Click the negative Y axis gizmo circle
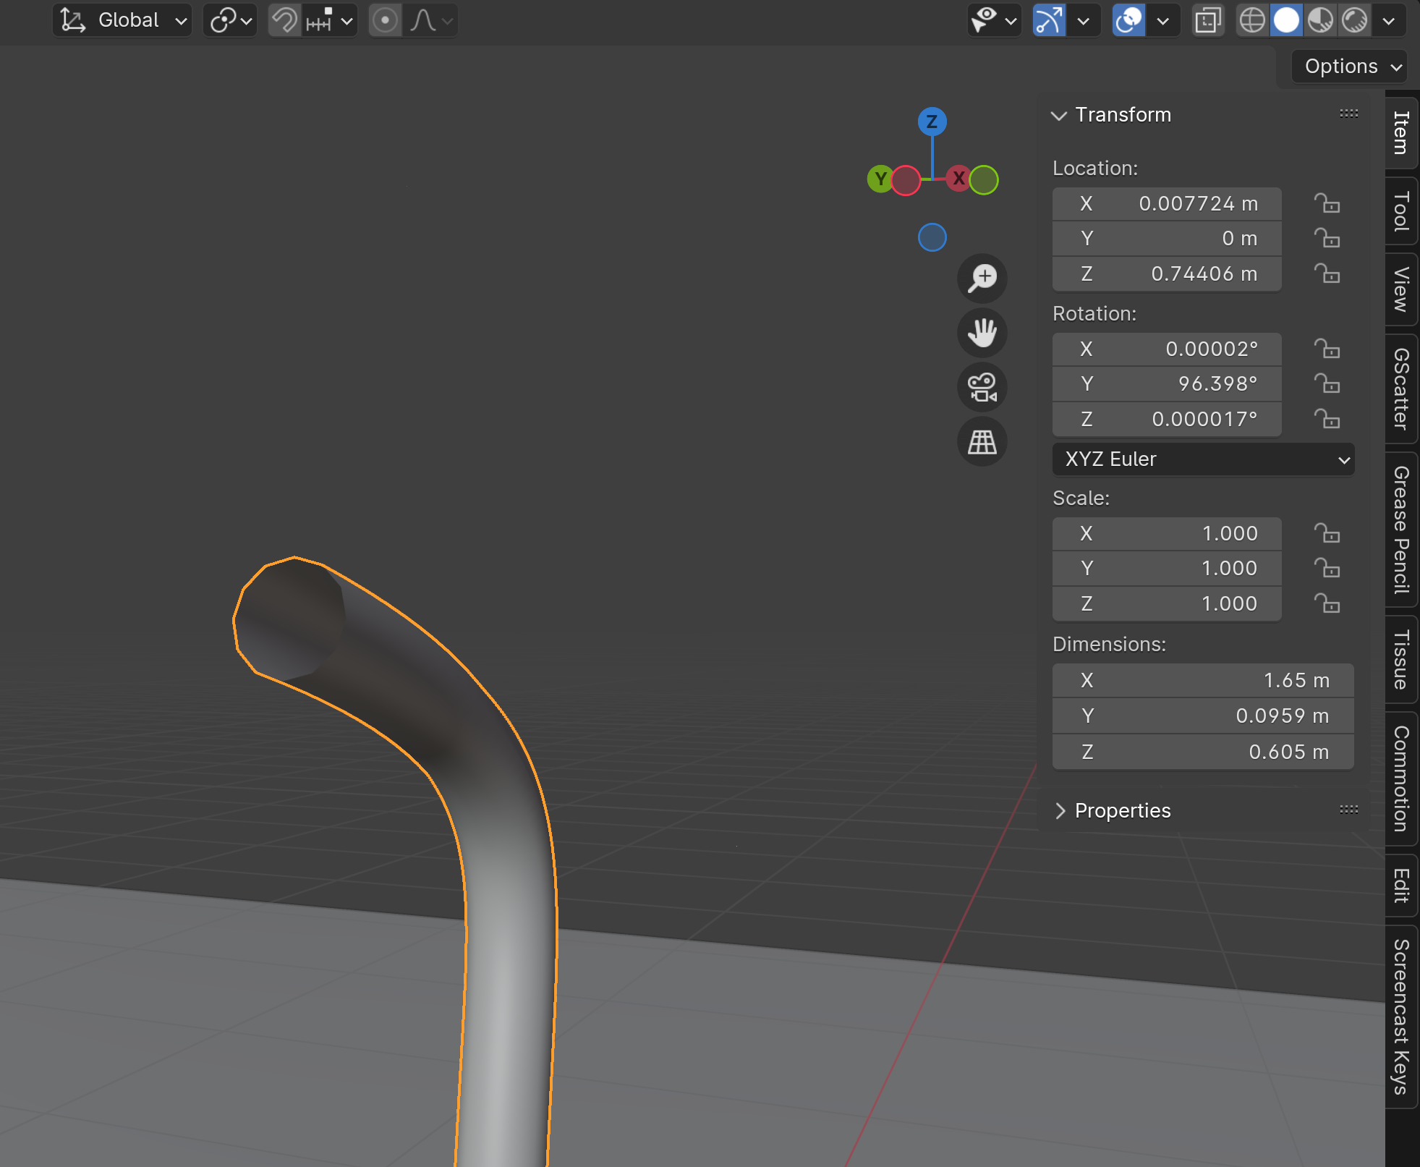This screenshot has height=1167, width=1420. (x=984, y=179)
